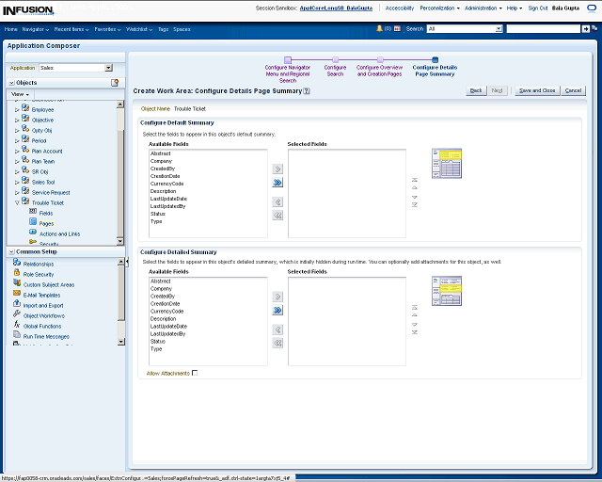This screenshot has height=482, width=602.
Task: Select Description in Default Summary Available Fields
Action: pyautogui.click(x=163, y=191)
